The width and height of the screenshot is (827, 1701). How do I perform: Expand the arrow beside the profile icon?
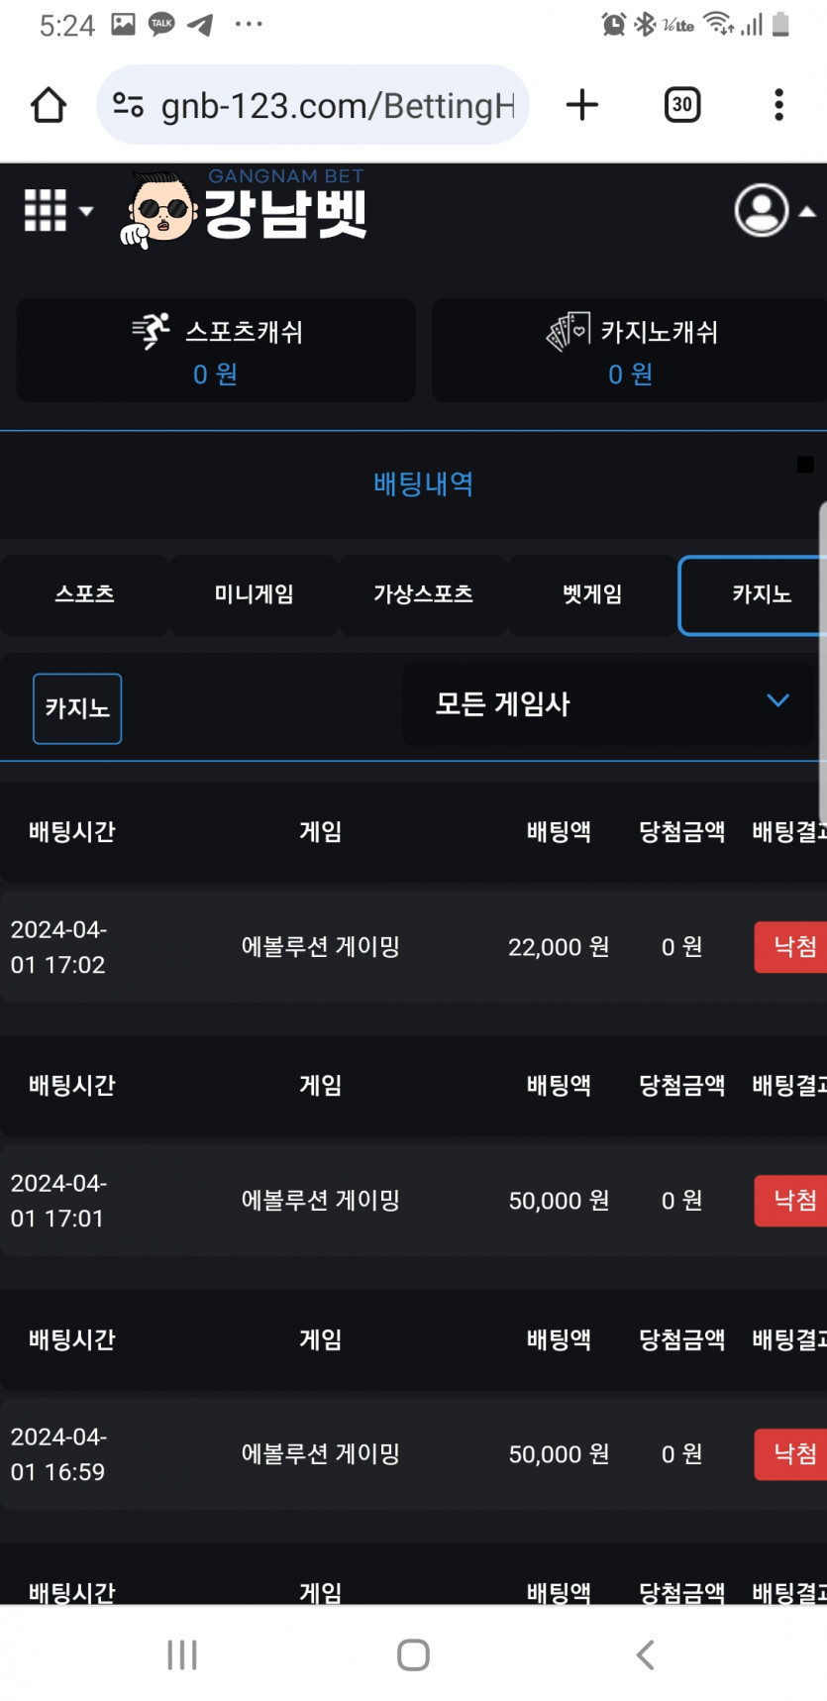807,211
